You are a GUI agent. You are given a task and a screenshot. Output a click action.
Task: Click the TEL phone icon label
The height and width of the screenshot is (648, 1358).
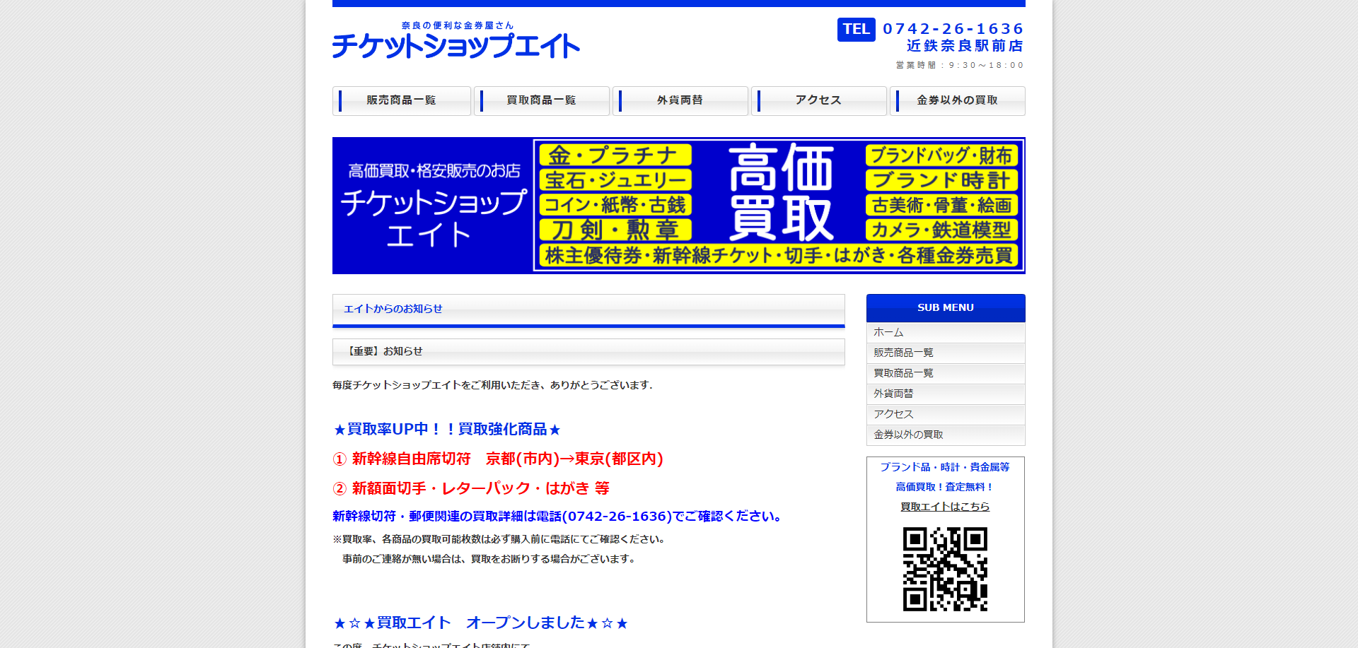click(x=856, y=30)
